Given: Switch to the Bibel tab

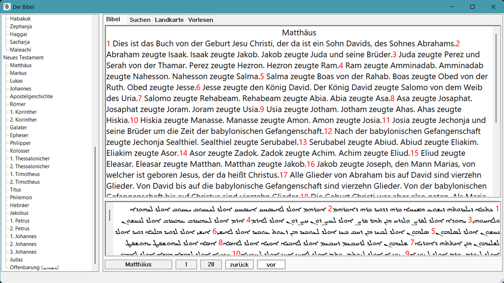Looking at the screenshot, I should (113, 19).
